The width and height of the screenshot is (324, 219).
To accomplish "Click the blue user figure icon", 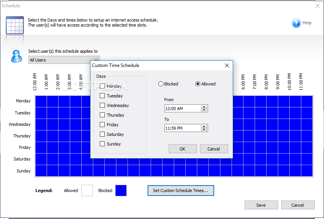I will [17, 56].
